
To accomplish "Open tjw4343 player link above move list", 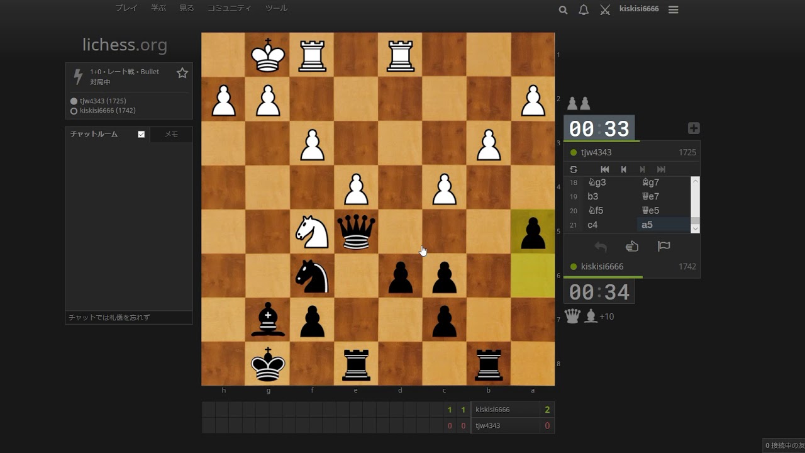I will pyautogui.click(x=596, y=152).
